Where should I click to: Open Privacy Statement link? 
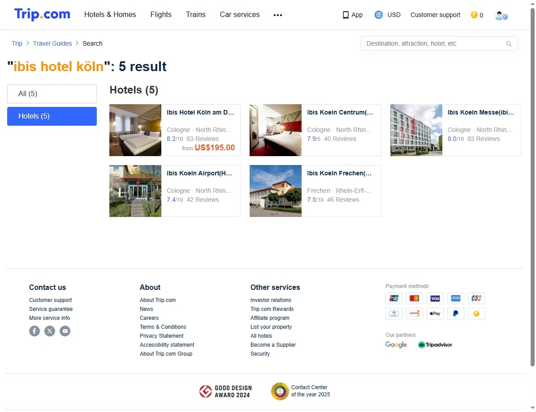click(161, 336)
